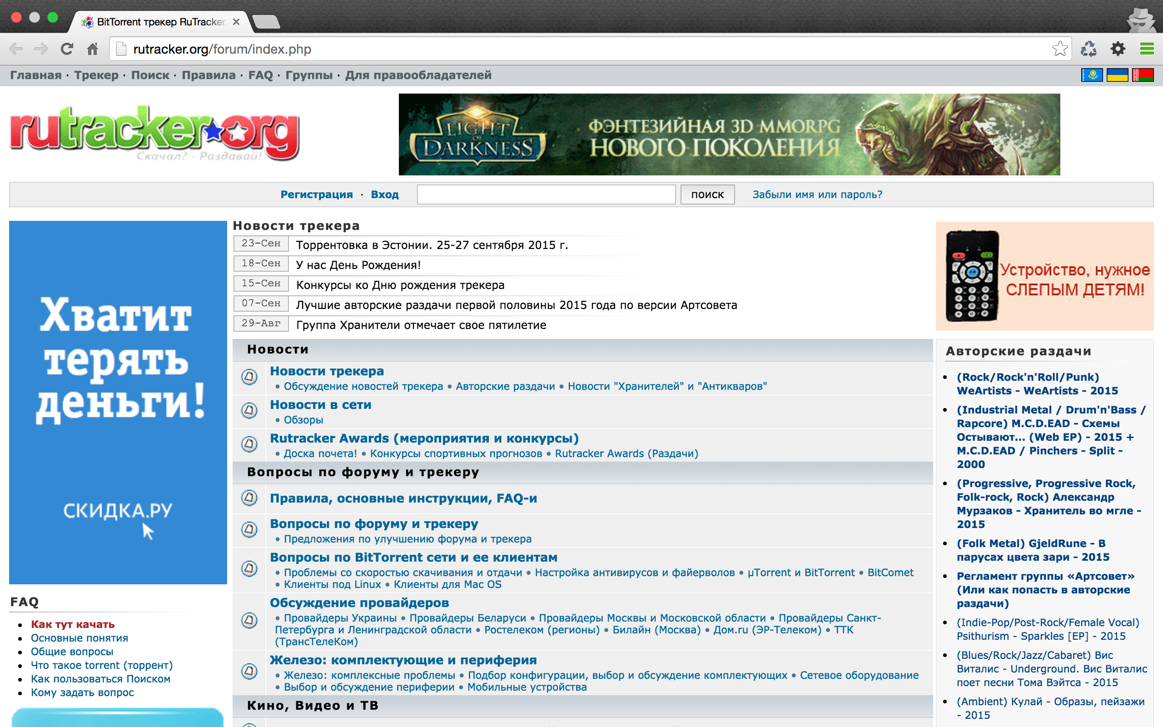Screen dimensions: 1163x727
Task: Click the forum icon beside Вопросы по BitTorrent сети
Action: pos(249,569)
